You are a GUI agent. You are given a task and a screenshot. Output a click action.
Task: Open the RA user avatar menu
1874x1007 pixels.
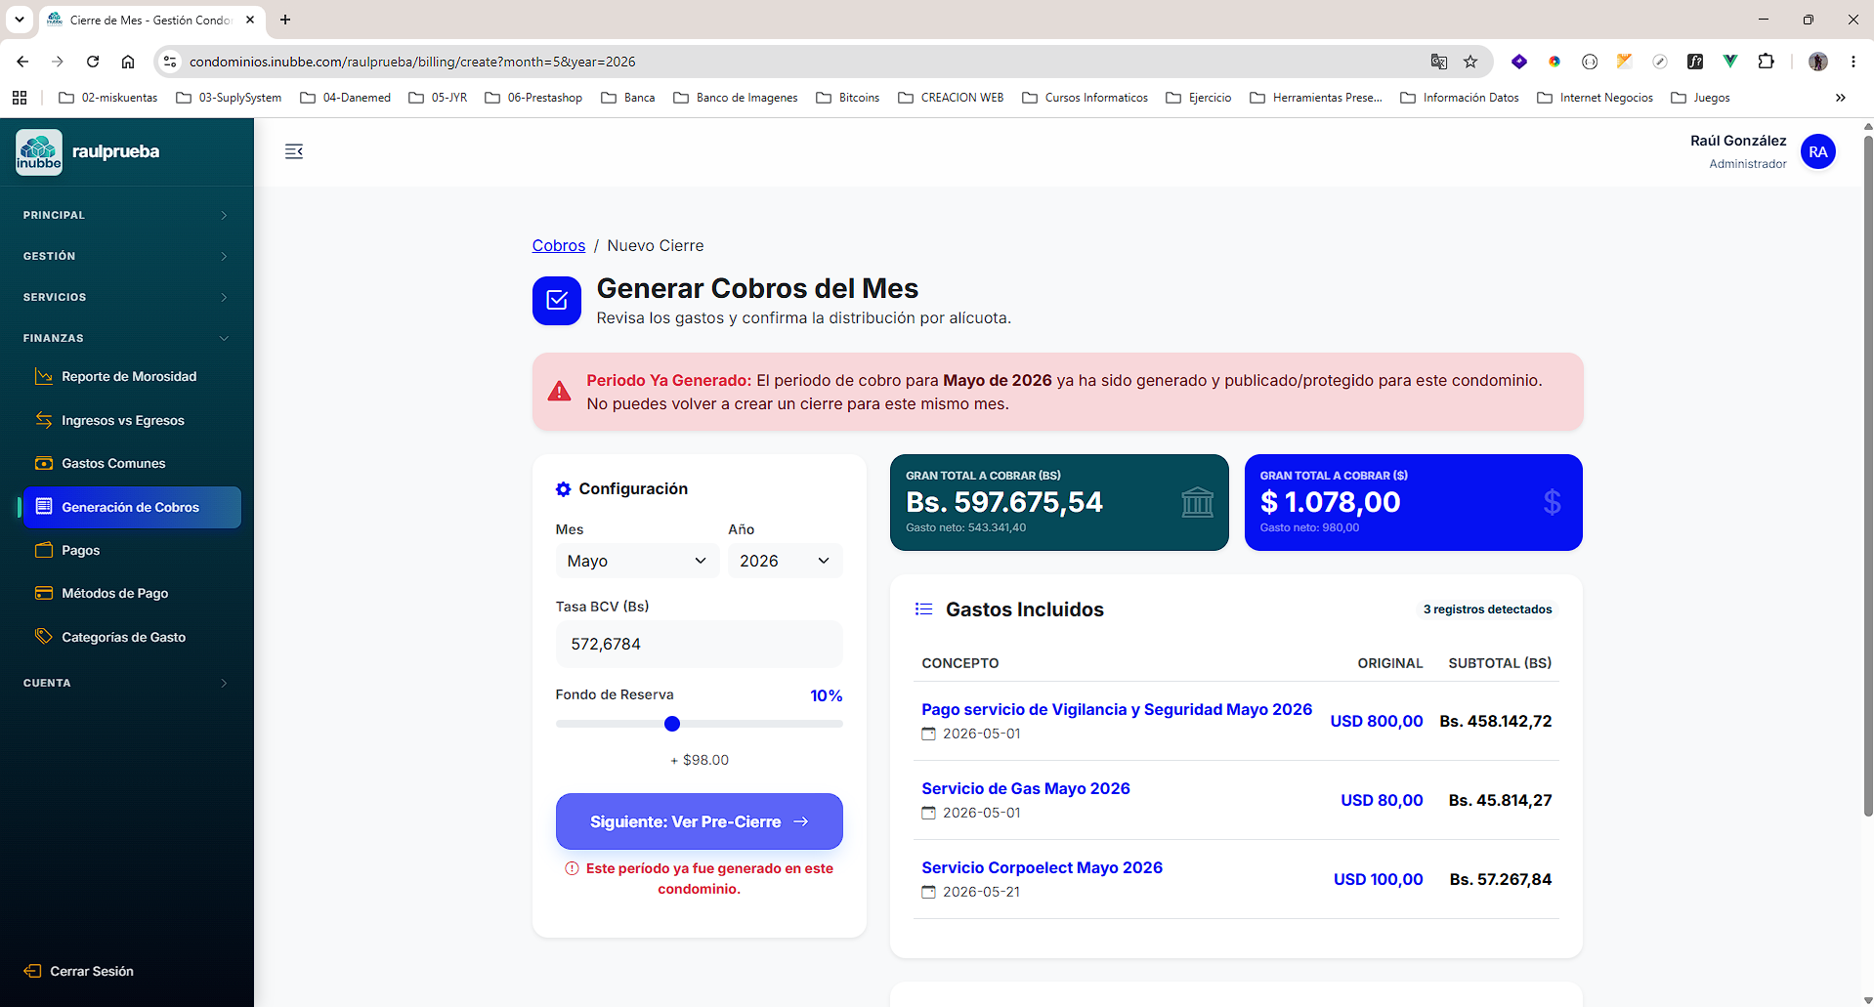point(1817,151)
